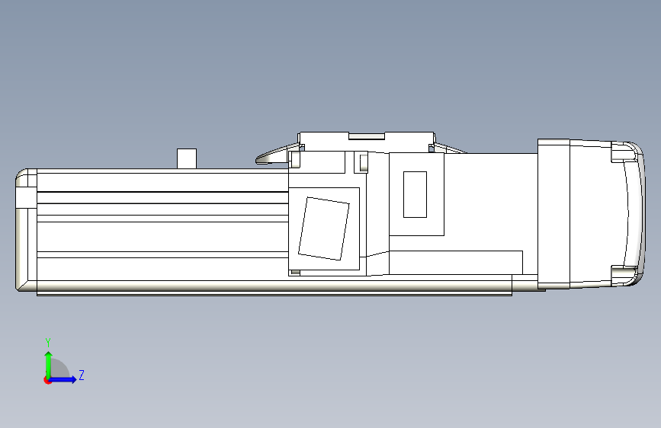Image resolution: width=661 pixels, height=428 pixels.
Task: Click the blue Z axis arrow of triad
Action: pyautogui.click(x=62, y=379)
